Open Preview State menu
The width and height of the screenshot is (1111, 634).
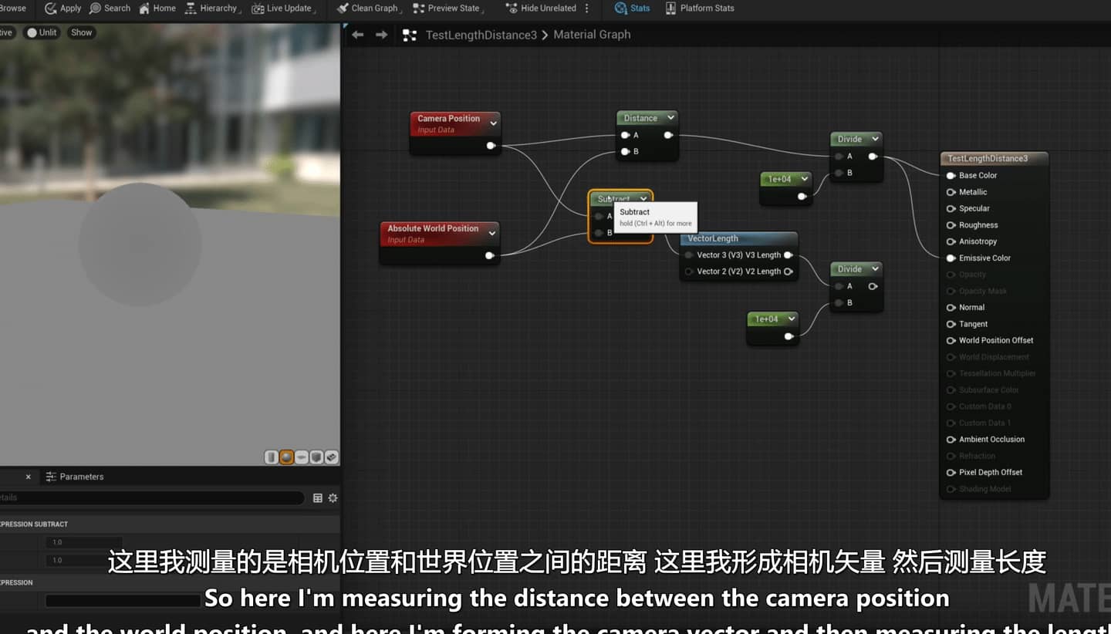coord(447,8)
